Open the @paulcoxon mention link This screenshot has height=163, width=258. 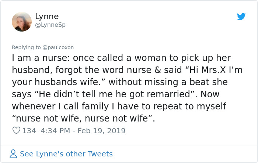coord(58,47)
